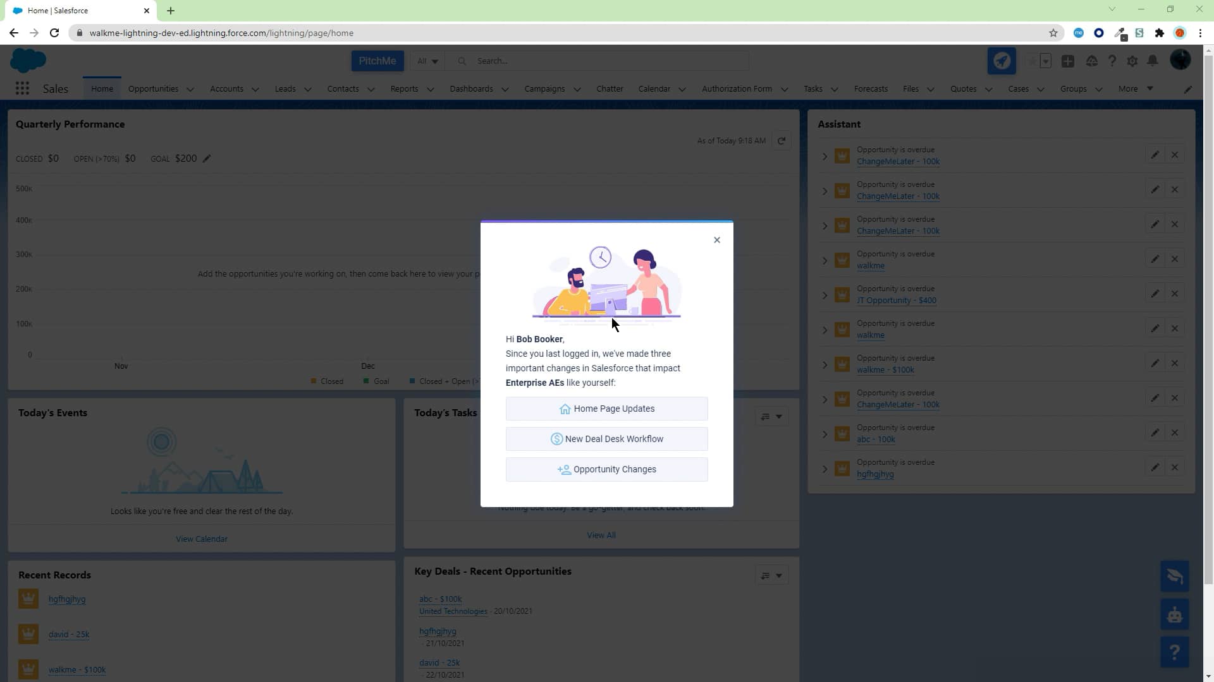The width and height of the screenshot is (1214, 682).
Task: Open notifications with the bell icon
Action: tap(1152, 61)
